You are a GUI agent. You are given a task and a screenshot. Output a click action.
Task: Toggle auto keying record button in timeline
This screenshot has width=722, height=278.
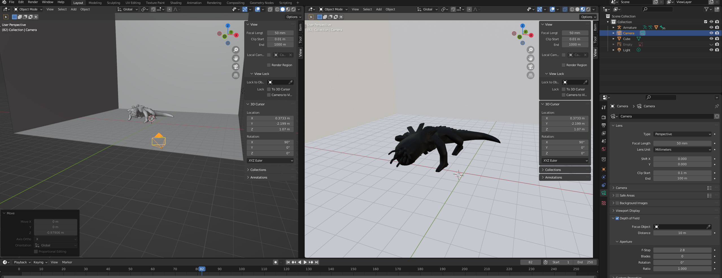276,262
